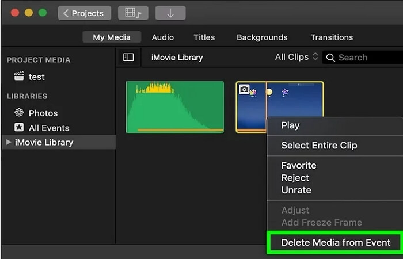Click the red close window button
Viewport: 403px width, 259px height.
[15, 13]
